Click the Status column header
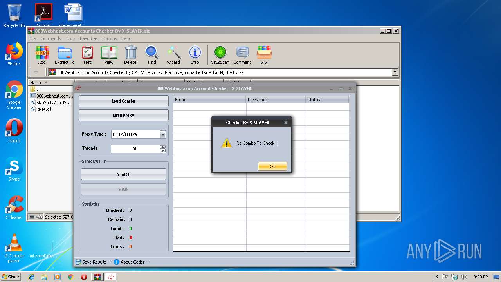This screenshot has height=282, width=501. click(x=328, y=100)
